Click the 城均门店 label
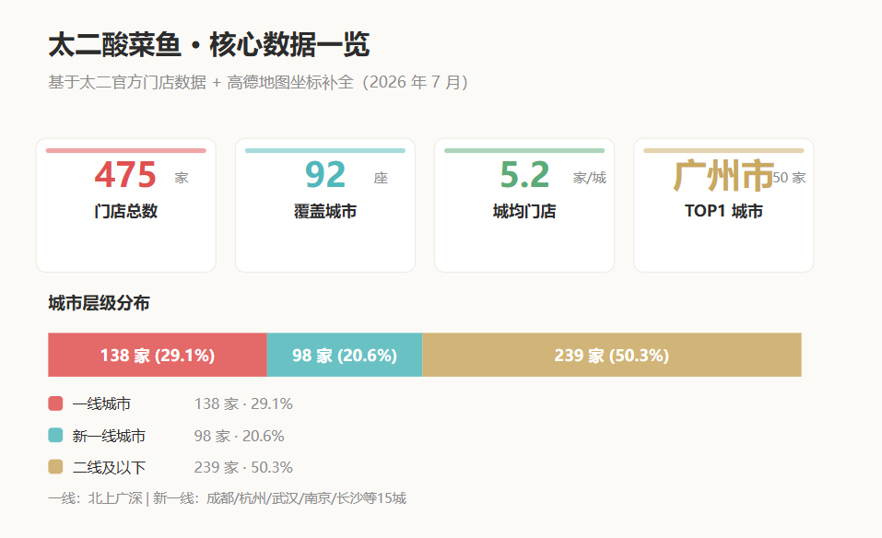Screen dimensions: 882x538 (x=524, y=211)
